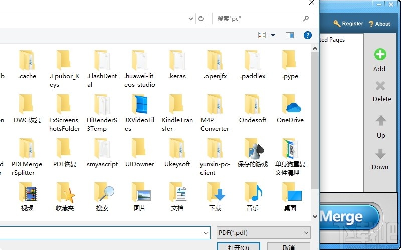Click the Merge button
This screenshot has width=401, height=250.
[x=348, y=217]
